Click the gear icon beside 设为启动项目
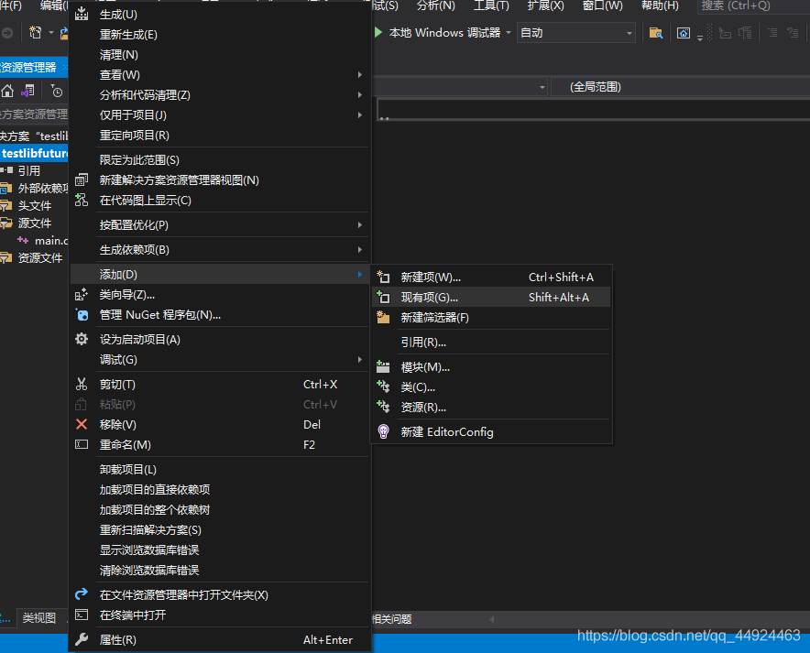Viewport: 810px width, 653px height. point(82,339)
